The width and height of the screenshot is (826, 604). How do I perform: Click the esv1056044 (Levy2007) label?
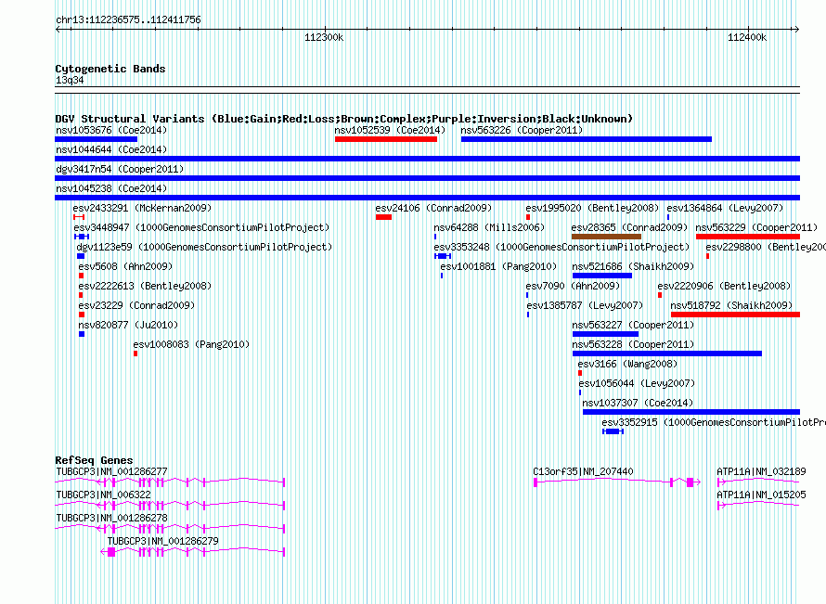pyautogui.click(x=637, y=383)
